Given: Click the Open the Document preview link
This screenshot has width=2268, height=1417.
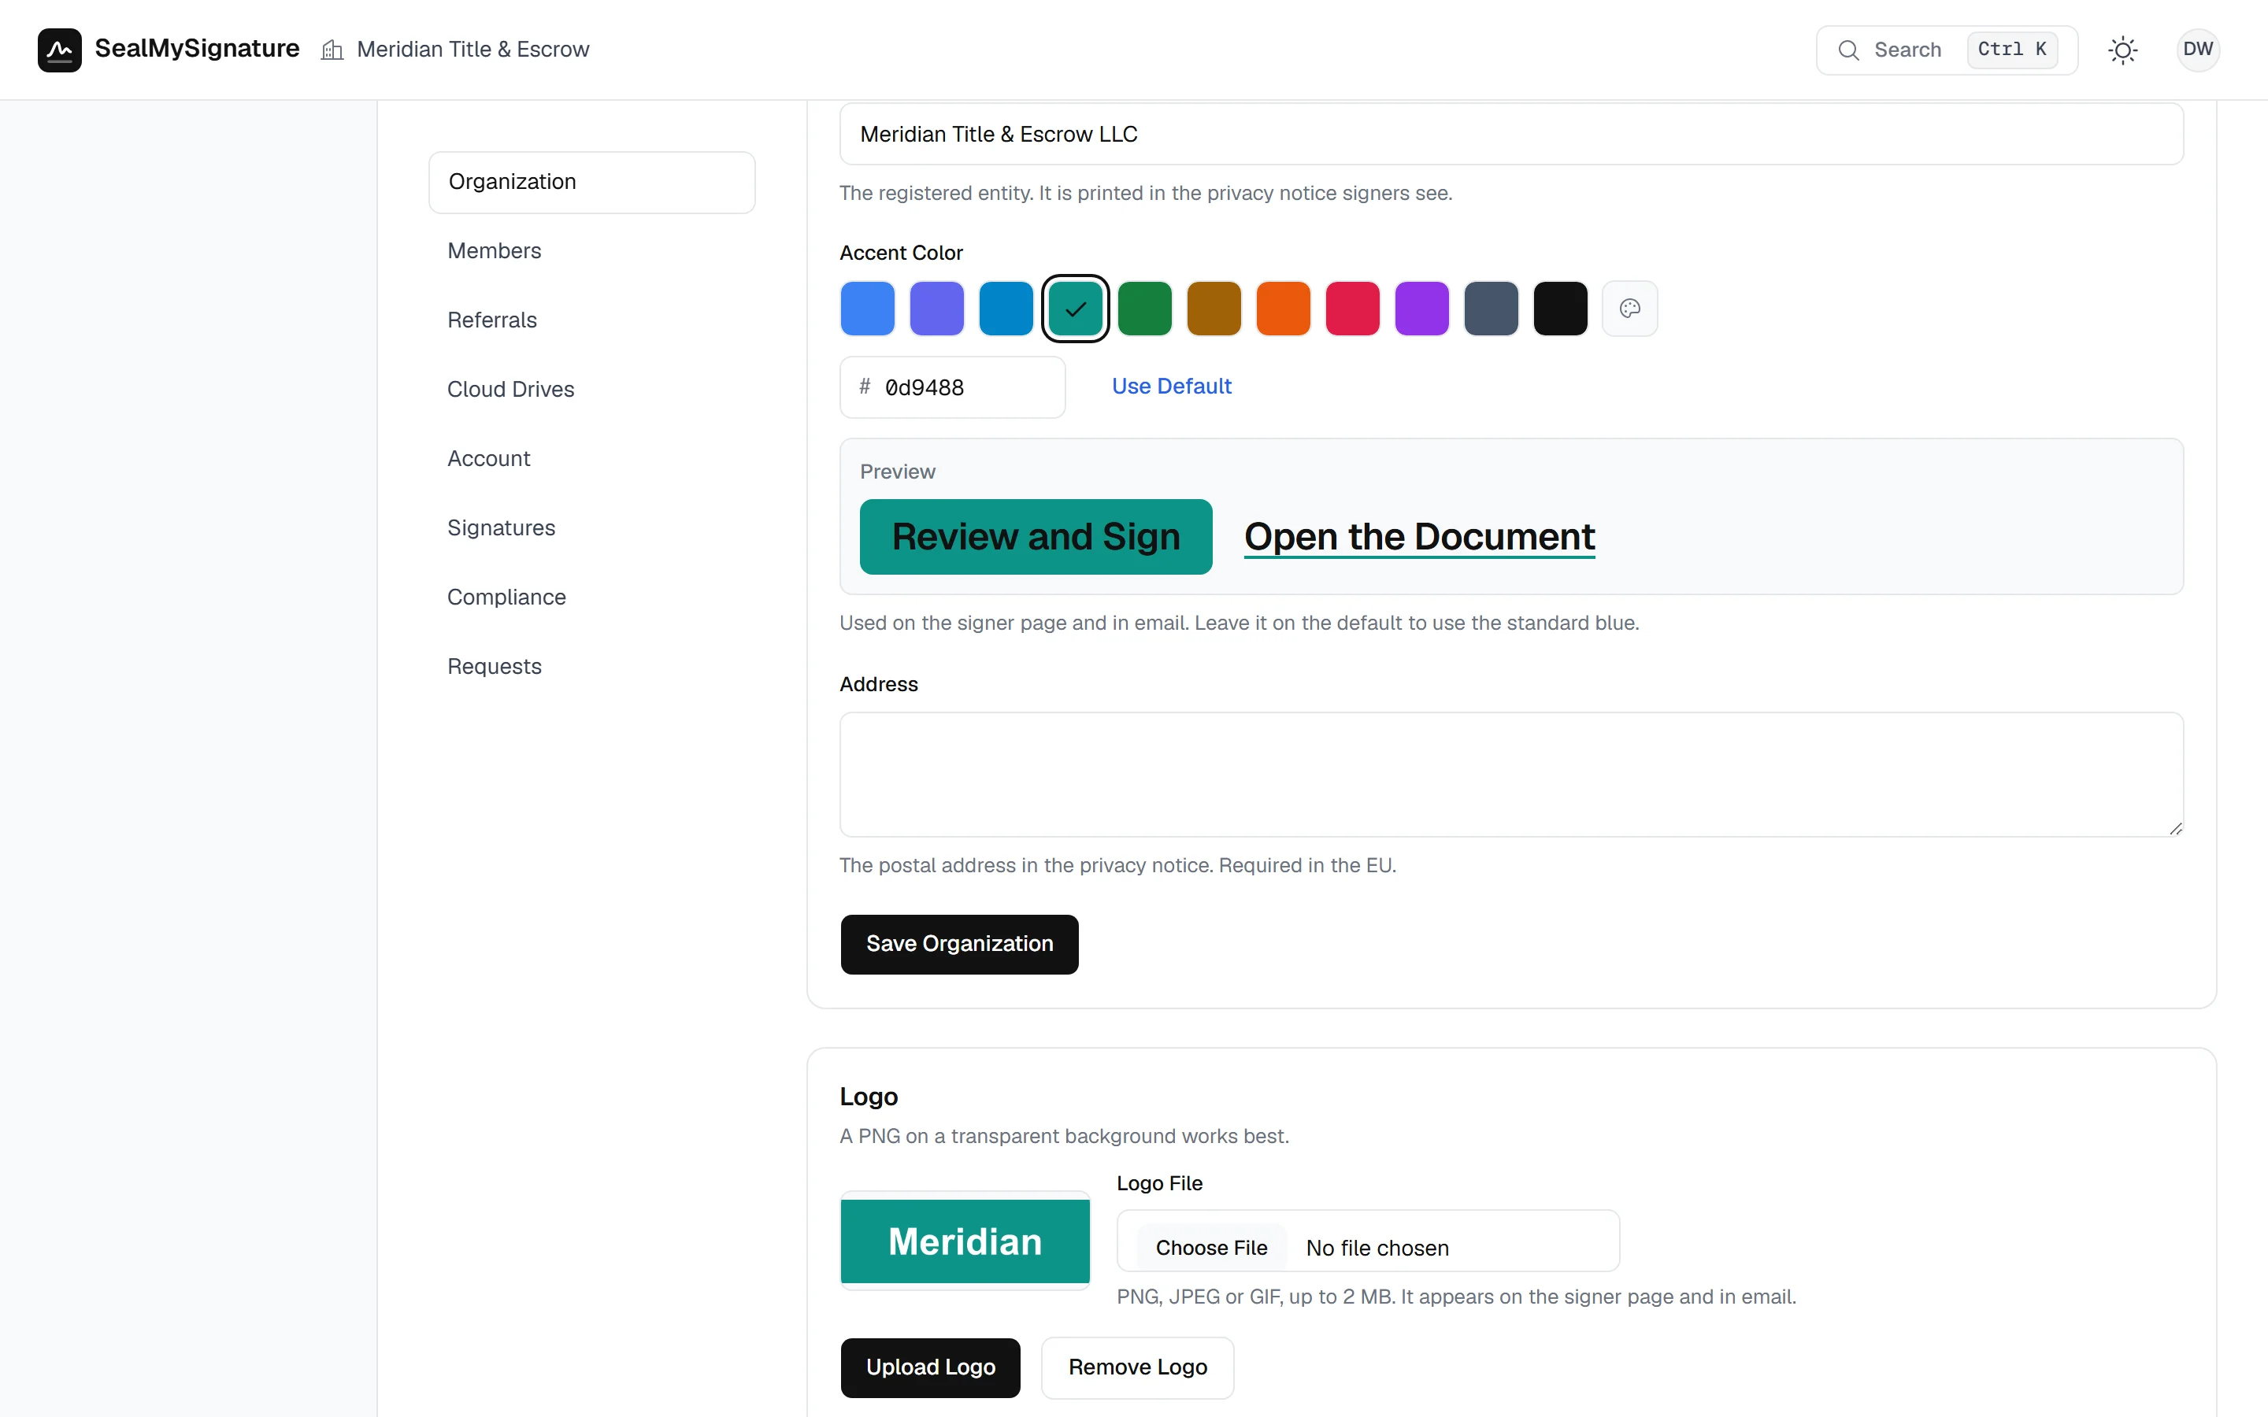Looking at the screenshot, I should pyautogui.click(x=1419, y=537).
